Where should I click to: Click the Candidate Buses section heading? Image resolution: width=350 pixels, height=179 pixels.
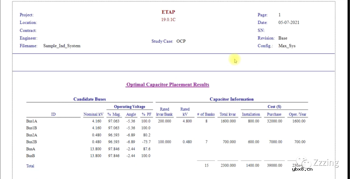[89, 99]
